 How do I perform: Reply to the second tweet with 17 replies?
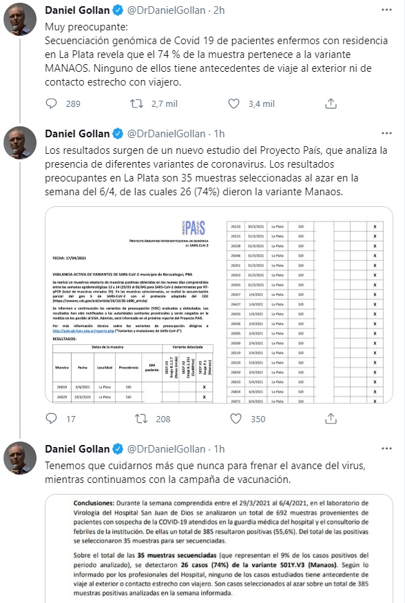[52, 418]
